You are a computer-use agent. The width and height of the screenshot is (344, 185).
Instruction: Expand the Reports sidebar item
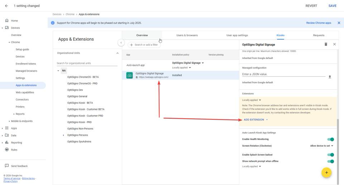click(14, 114)
